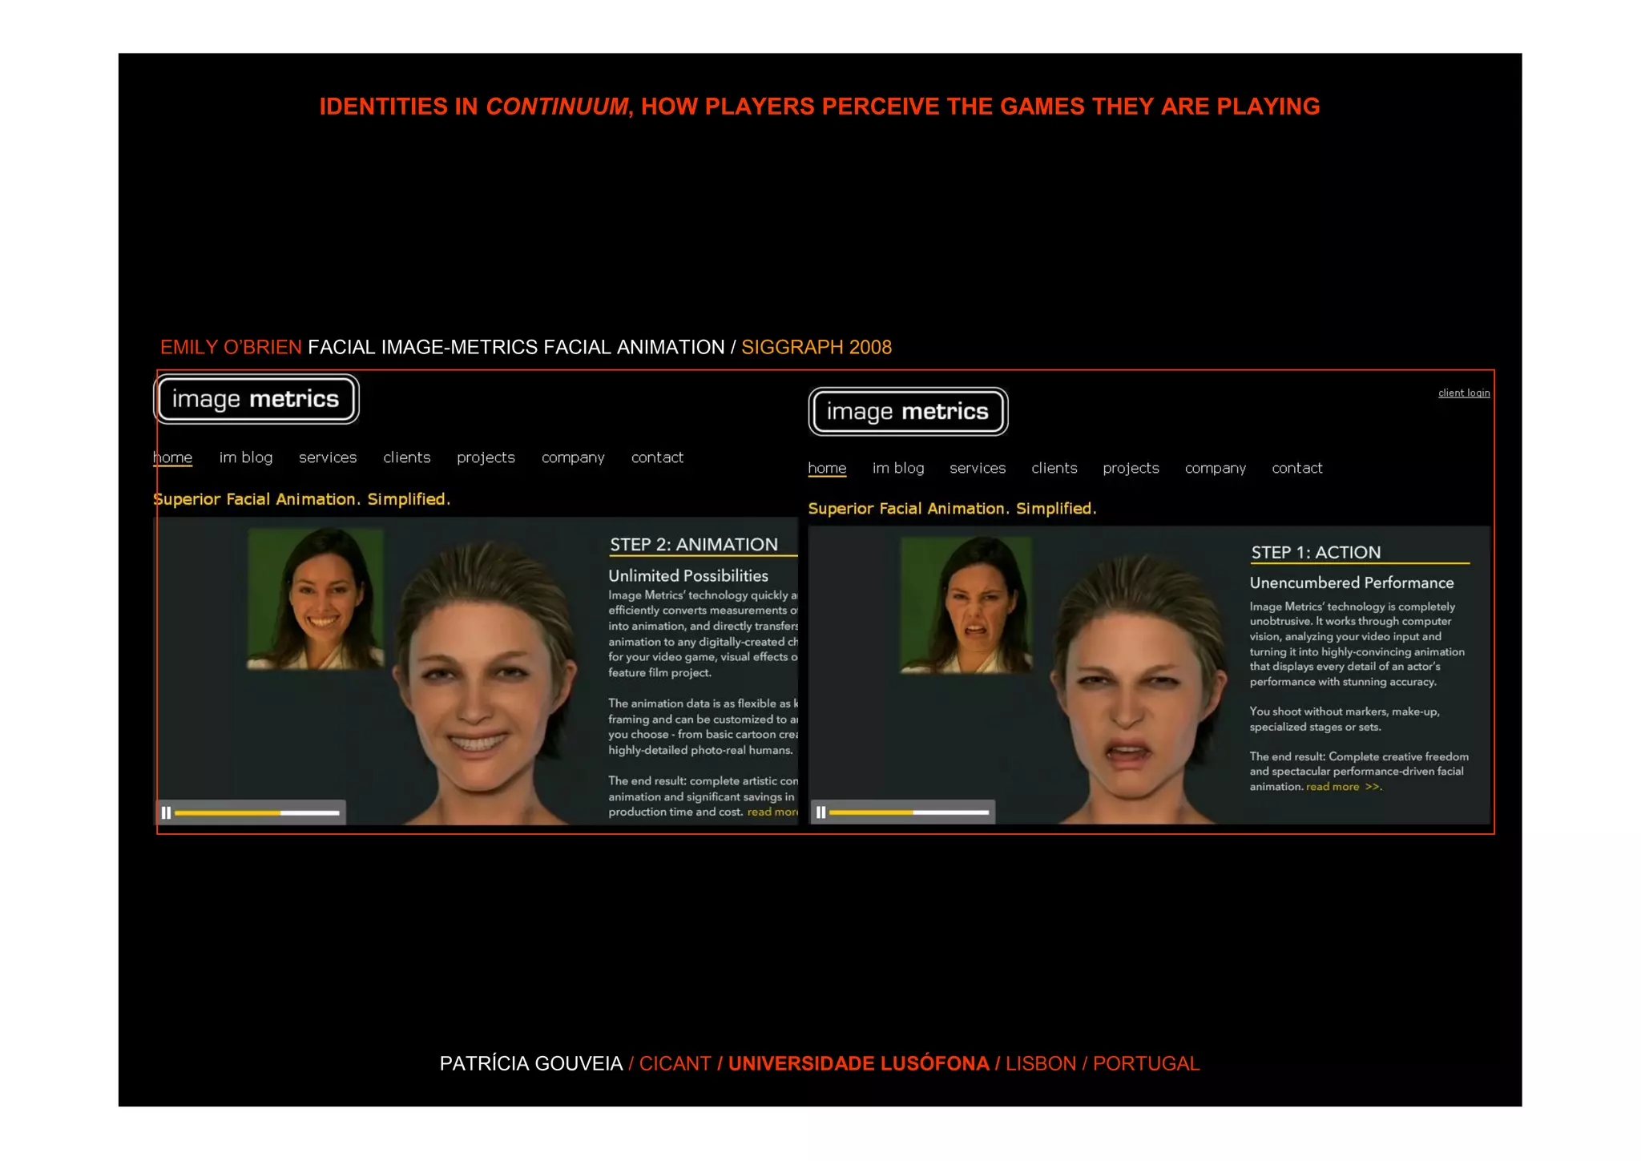Click CICANT in the footer

coord(675,1064)
